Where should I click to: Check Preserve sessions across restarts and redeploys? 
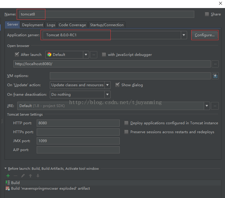[x=126, y=132]
